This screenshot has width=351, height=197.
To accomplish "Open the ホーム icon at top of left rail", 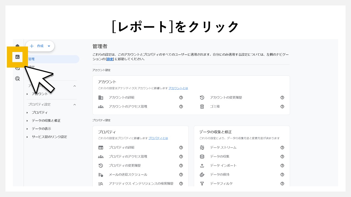I will click(17, 46).
